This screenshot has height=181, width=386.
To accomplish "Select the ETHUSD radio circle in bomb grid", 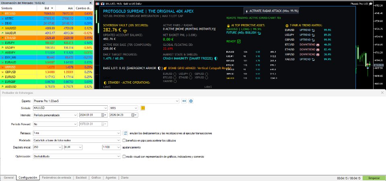I will pos(191,78).
